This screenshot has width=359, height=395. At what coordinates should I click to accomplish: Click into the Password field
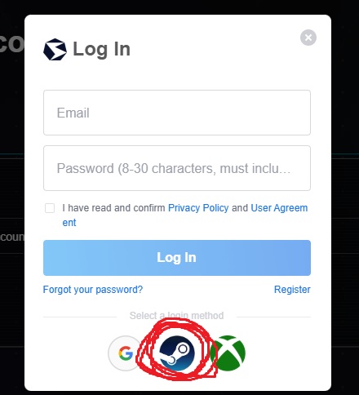coord(177,168)
